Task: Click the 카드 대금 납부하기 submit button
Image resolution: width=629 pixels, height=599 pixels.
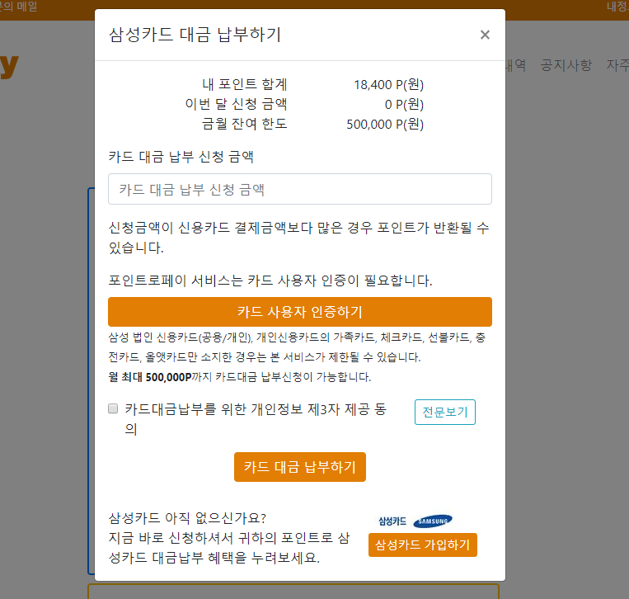Action: 299,467
